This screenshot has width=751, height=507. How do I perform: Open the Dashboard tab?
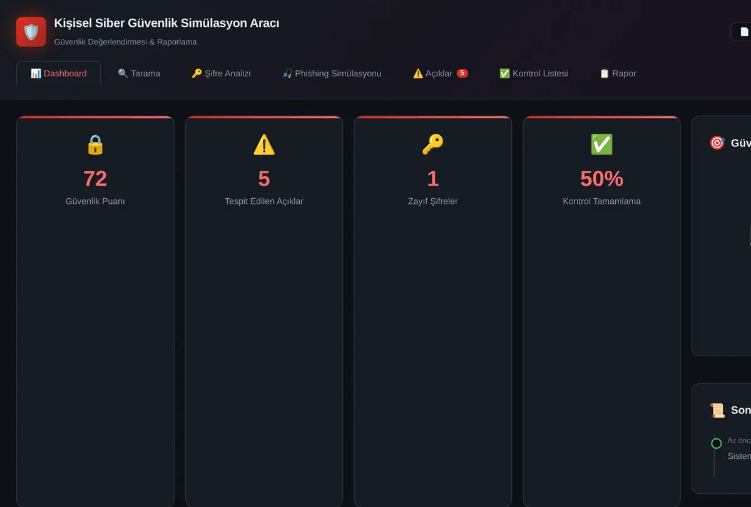[59, 73]
